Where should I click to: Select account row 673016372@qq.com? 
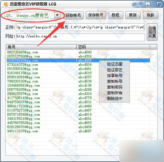(x=22, y=65)
